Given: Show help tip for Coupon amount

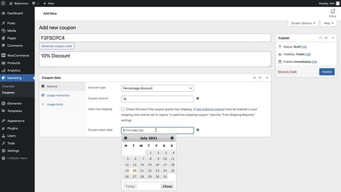Looking at the screenshot, I should point(198,98).
